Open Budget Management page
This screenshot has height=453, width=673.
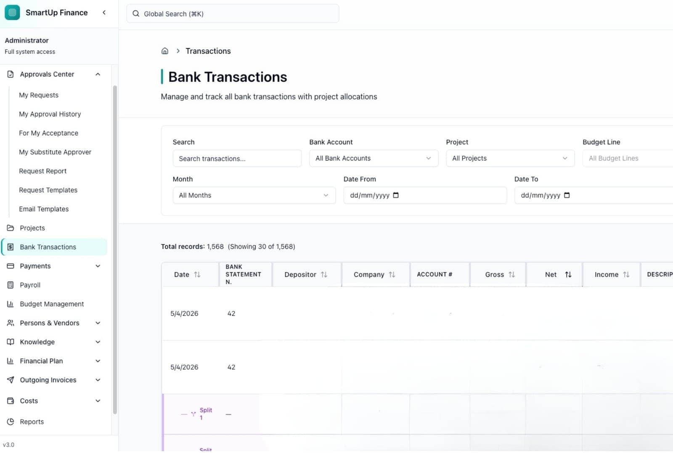point(52,304)
